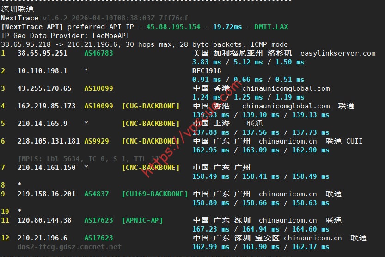
Task: Click the RFC1918 label on hop 2
Action: pyautogui.click(x=207, y=71)
